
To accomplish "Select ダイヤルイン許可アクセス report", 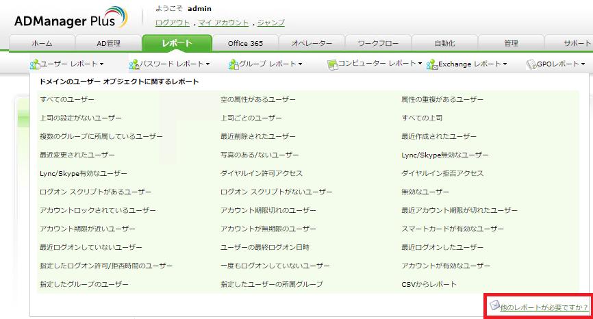I will point(262,173).
